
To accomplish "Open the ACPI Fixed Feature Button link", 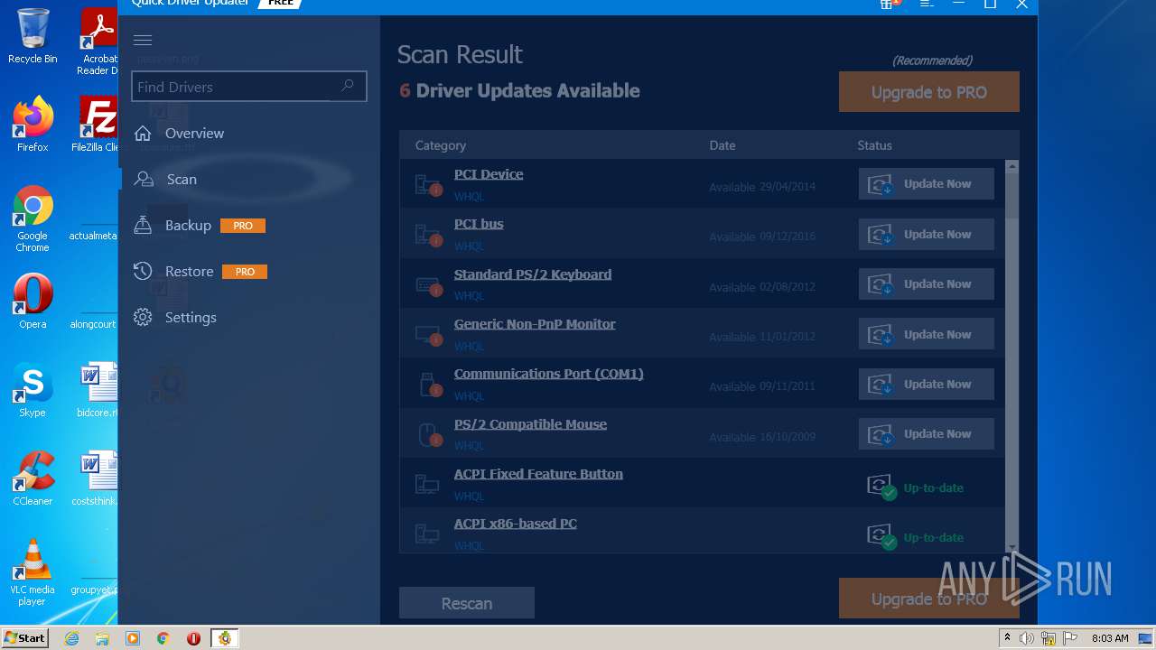I will tap(538, 474).
